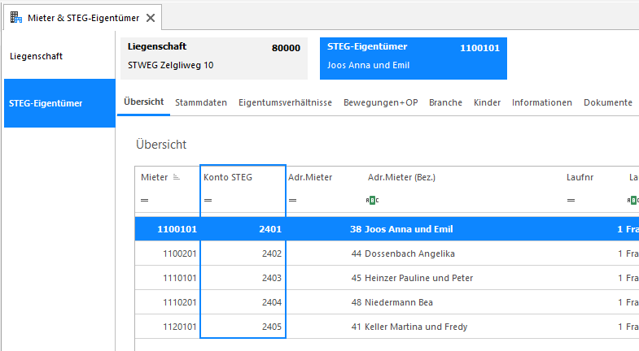Click Konto STEG cell 2401
The width and height of the screenshot is (639, 351).
pyautogui.click(x=243, y=229)
